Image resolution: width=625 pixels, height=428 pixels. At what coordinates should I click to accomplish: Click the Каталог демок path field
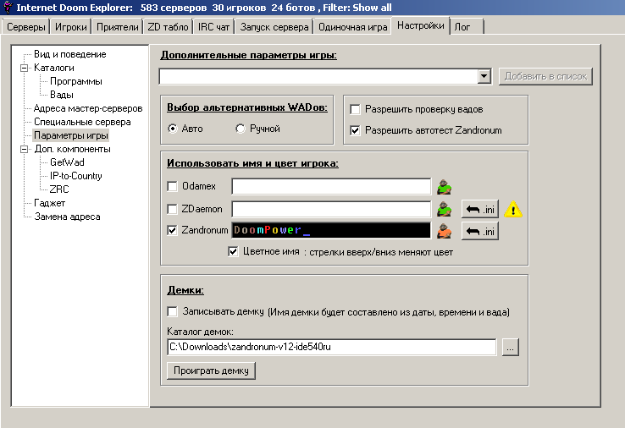click(x=330, y=348)
